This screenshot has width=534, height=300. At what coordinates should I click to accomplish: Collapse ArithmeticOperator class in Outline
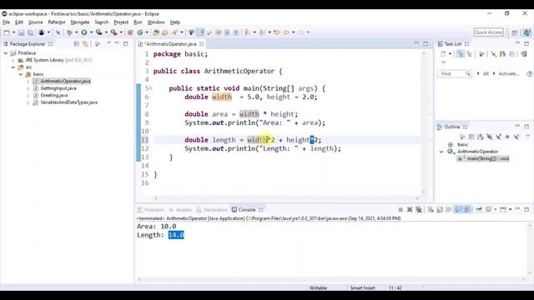point(441,152)
